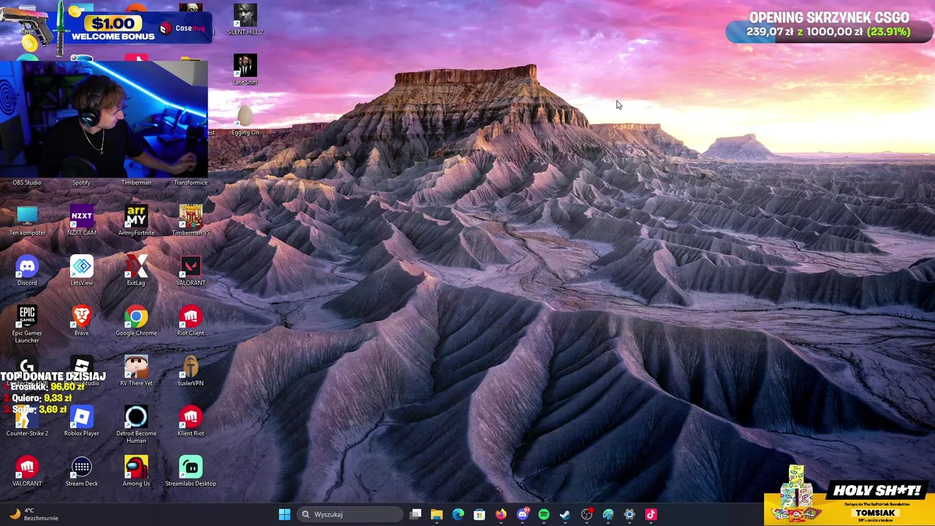This screenshot has width=935, height=526.
Task: Switch to Firefox on the taskbar
Action: tap(500, 514)
